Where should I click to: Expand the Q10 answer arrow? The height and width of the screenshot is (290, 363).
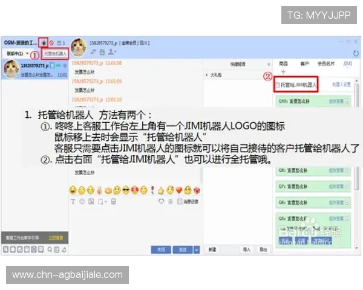347,101
